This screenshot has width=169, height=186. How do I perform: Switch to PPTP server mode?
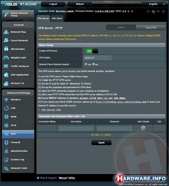(121, 28)
